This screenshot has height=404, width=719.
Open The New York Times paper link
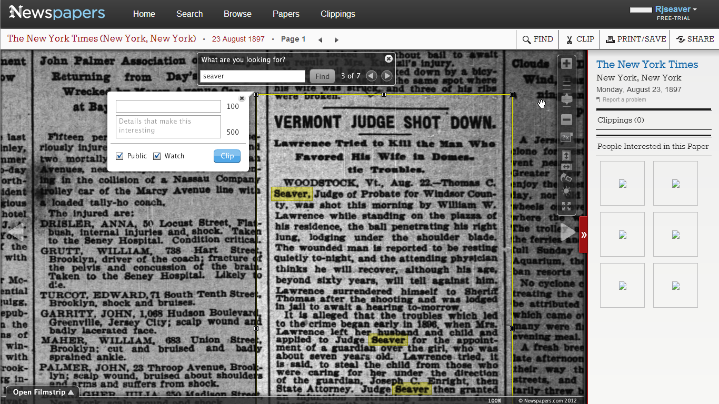(x=647, y=64)
